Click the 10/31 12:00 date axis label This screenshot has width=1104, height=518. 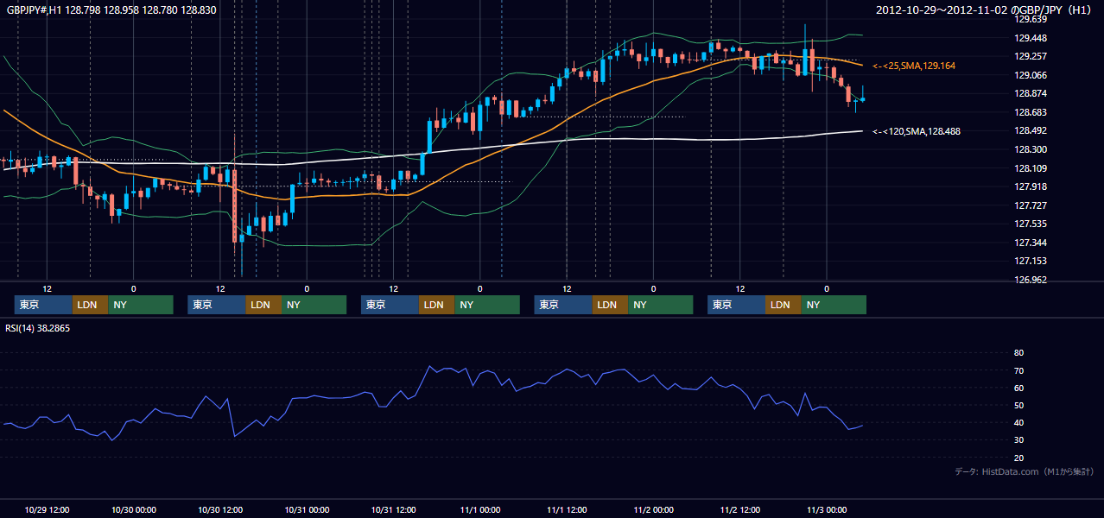(393, 509)
